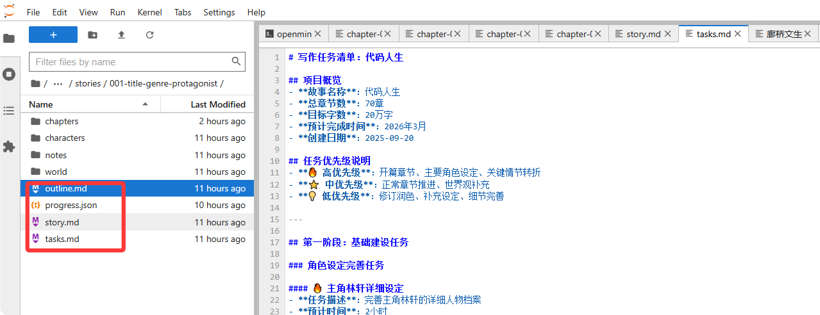Select tasks.md file name in file list
Image resolution: width=820 pixels, height=315 pixels.
[x=62, y=239]
